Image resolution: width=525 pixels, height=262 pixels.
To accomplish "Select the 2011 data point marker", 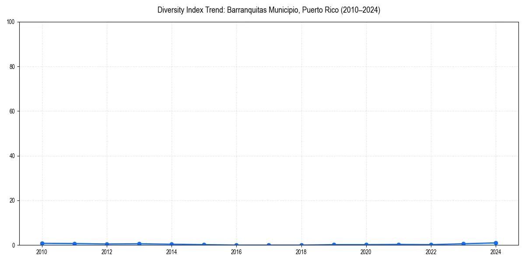I will pos(74,243).
